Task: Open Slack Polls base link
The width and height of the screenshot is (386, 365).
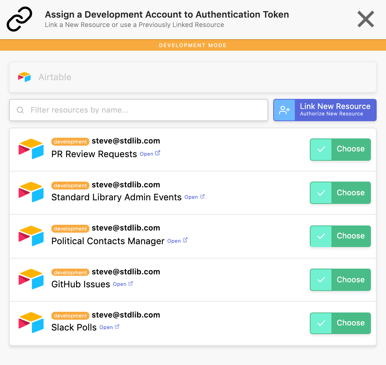Action: click(x=110, y=327)
